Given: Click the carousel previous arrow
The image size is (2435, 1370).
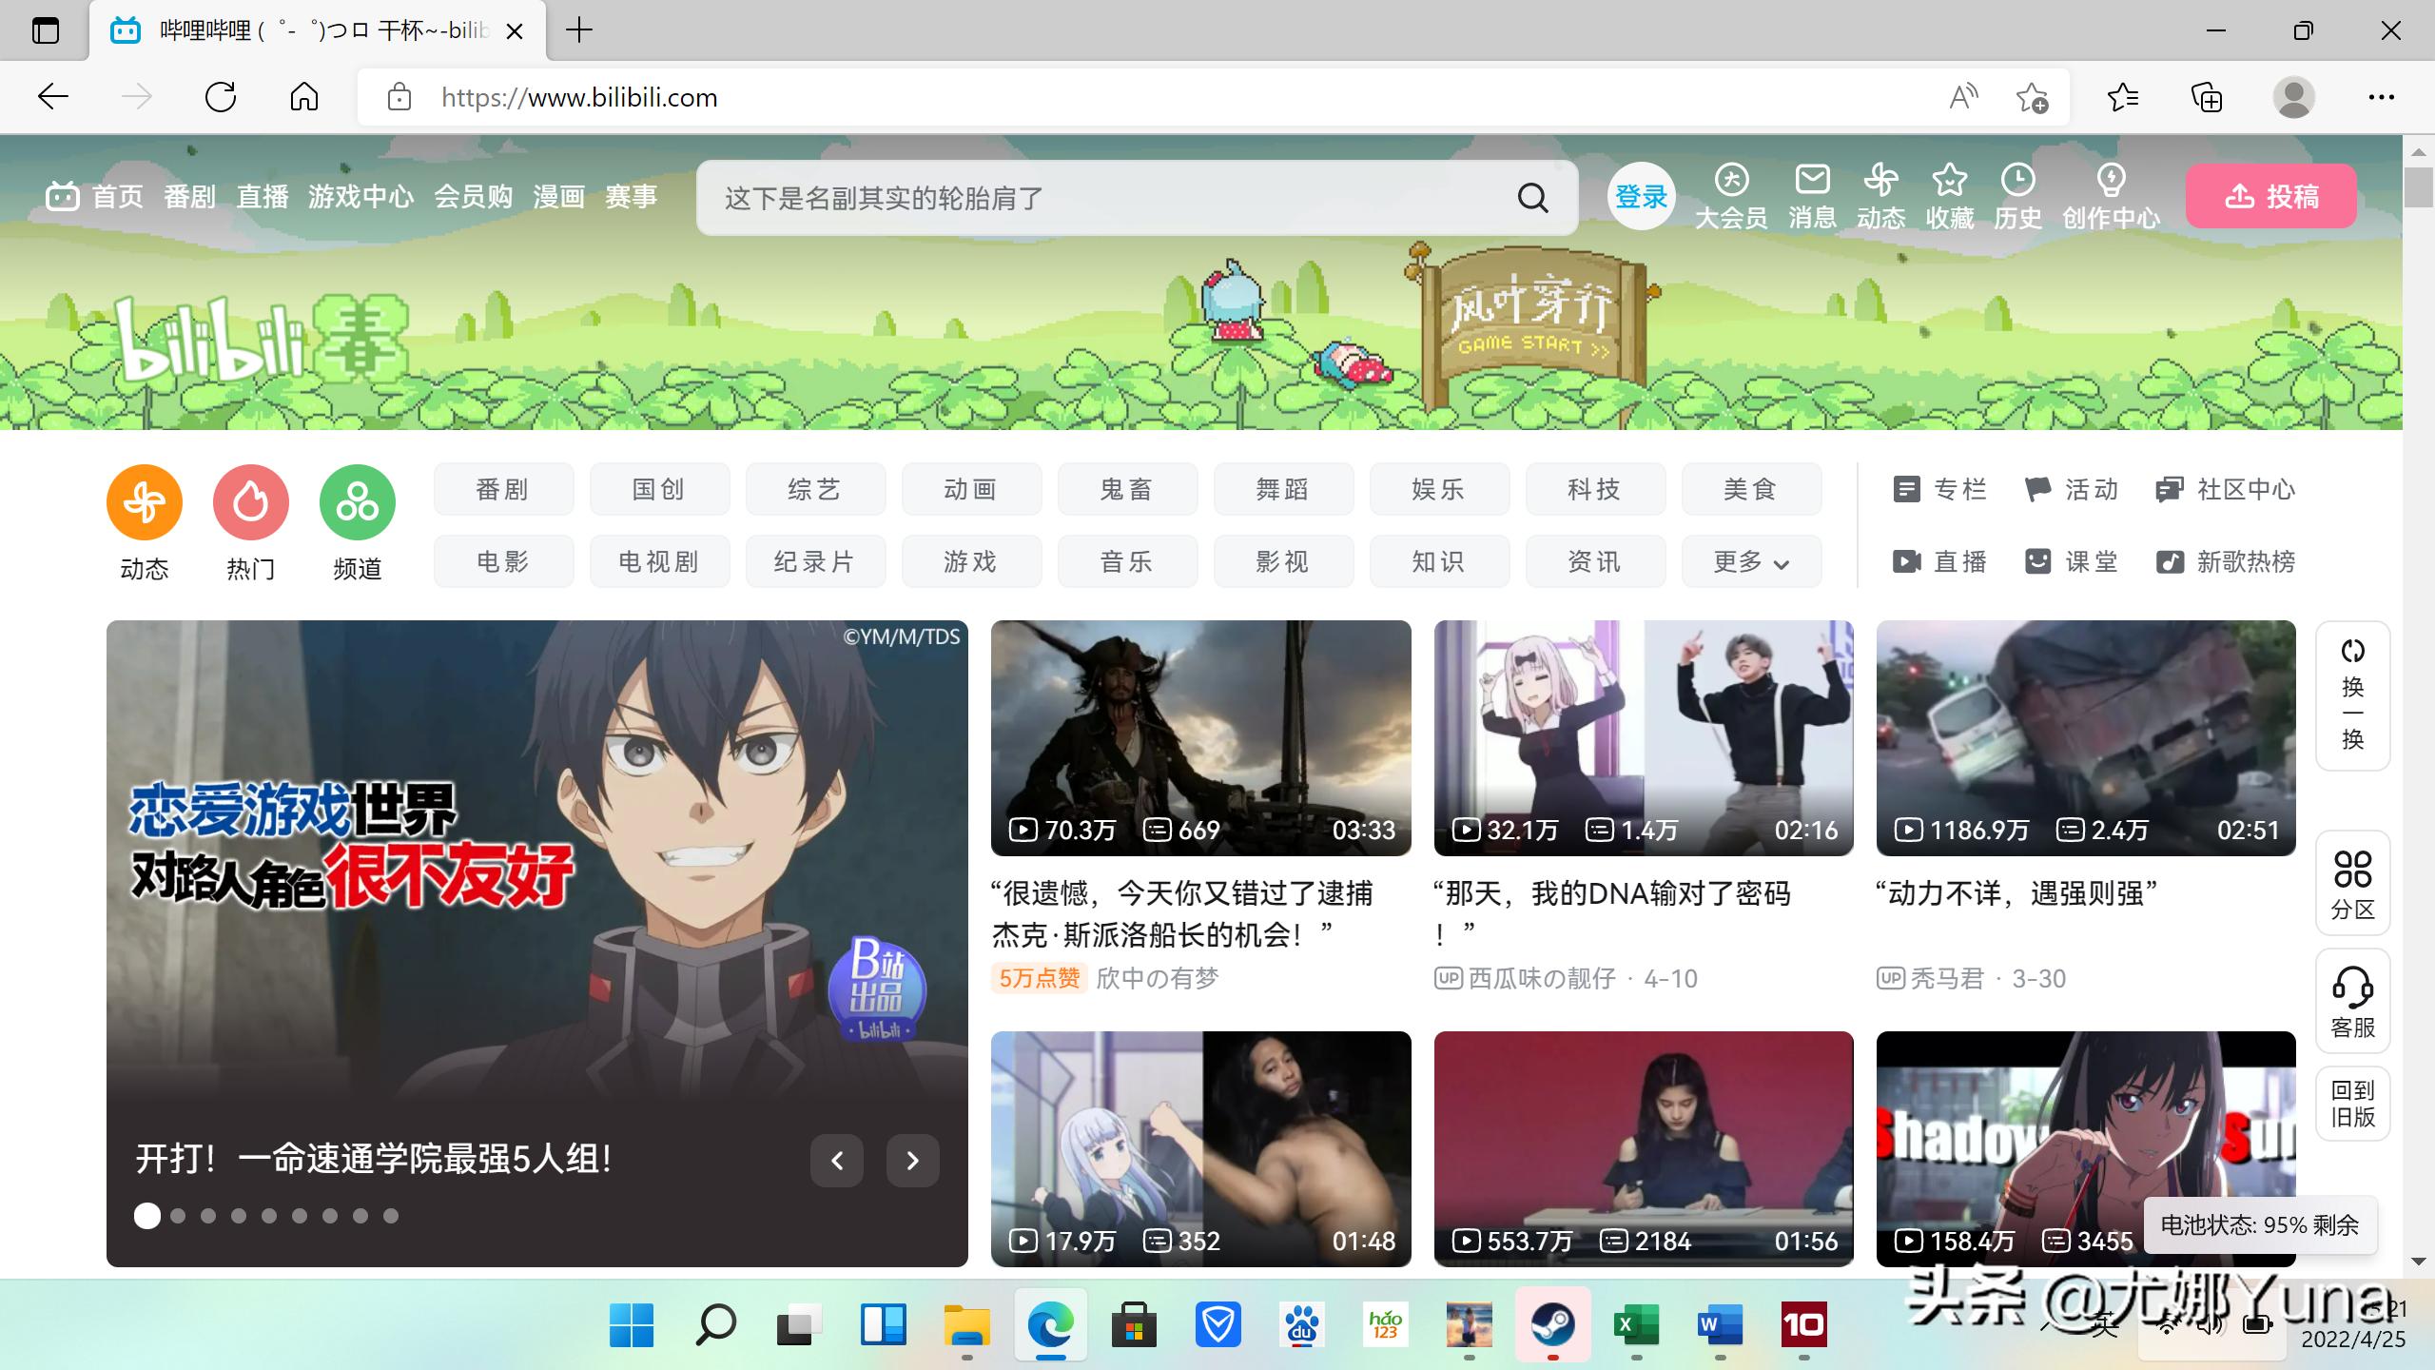Looking at the screenshot, I should (837, 1161).
